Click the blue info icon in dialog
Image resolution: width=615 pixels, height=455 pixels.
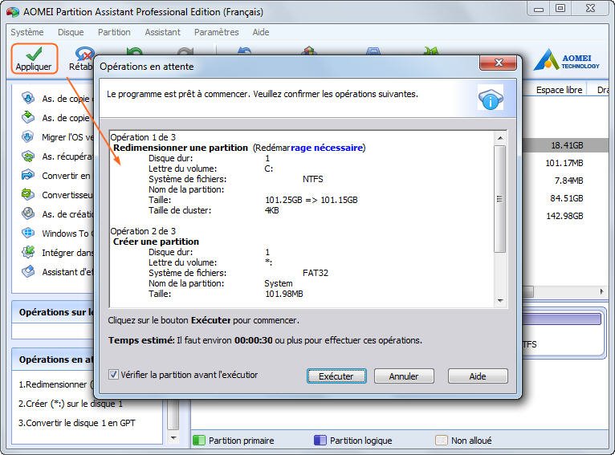[491, 99]
